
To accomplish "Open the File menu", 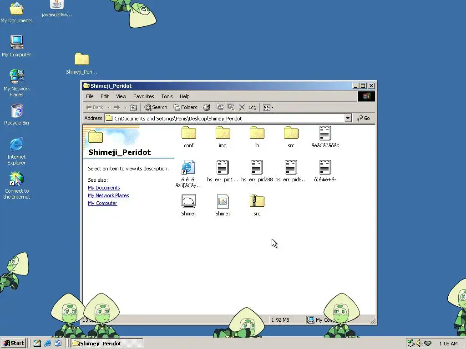I will pyautogui.click(x=90, y=96).
